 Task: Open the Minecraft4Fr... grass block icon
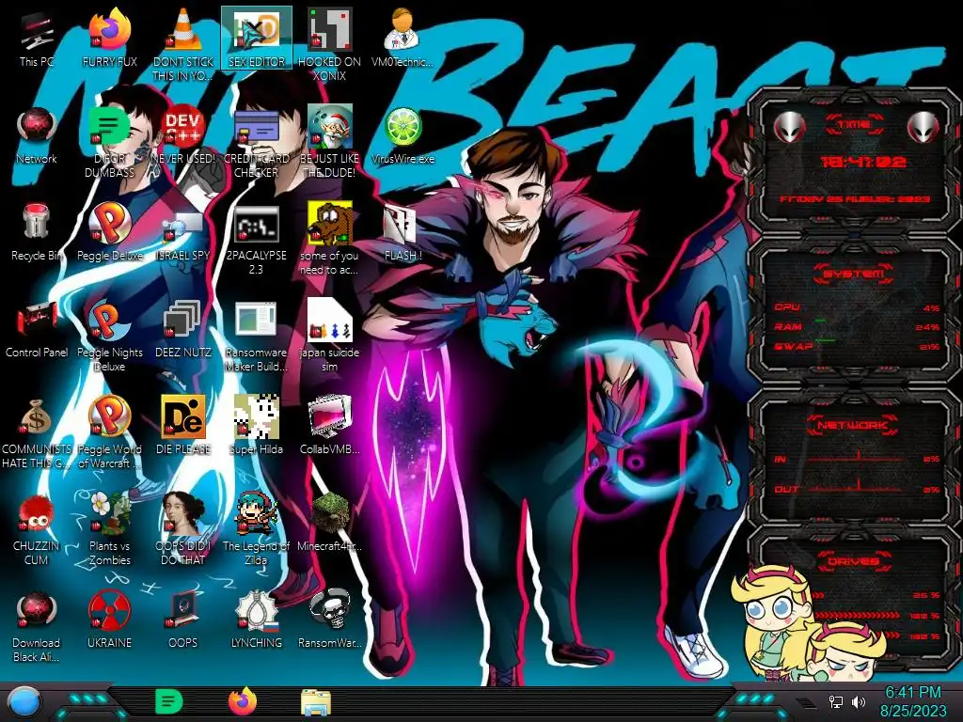pos(329,523)
